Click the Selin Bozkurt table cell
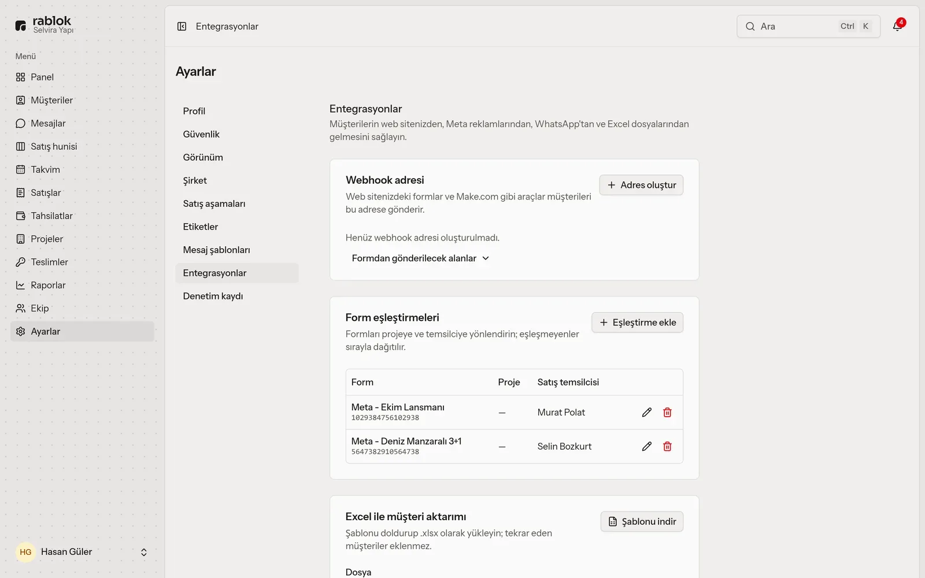Image resolution: width=925 pixels, height=578 pixels. pyautogui.click(x=564, y=446)
